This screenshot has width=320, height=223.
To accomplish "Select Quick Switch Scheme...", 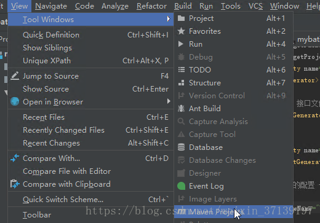I will [90, 200].
